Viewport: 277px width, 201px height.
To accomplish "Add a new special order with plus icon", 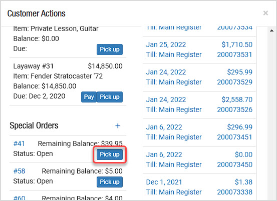I will coord(118,125).
